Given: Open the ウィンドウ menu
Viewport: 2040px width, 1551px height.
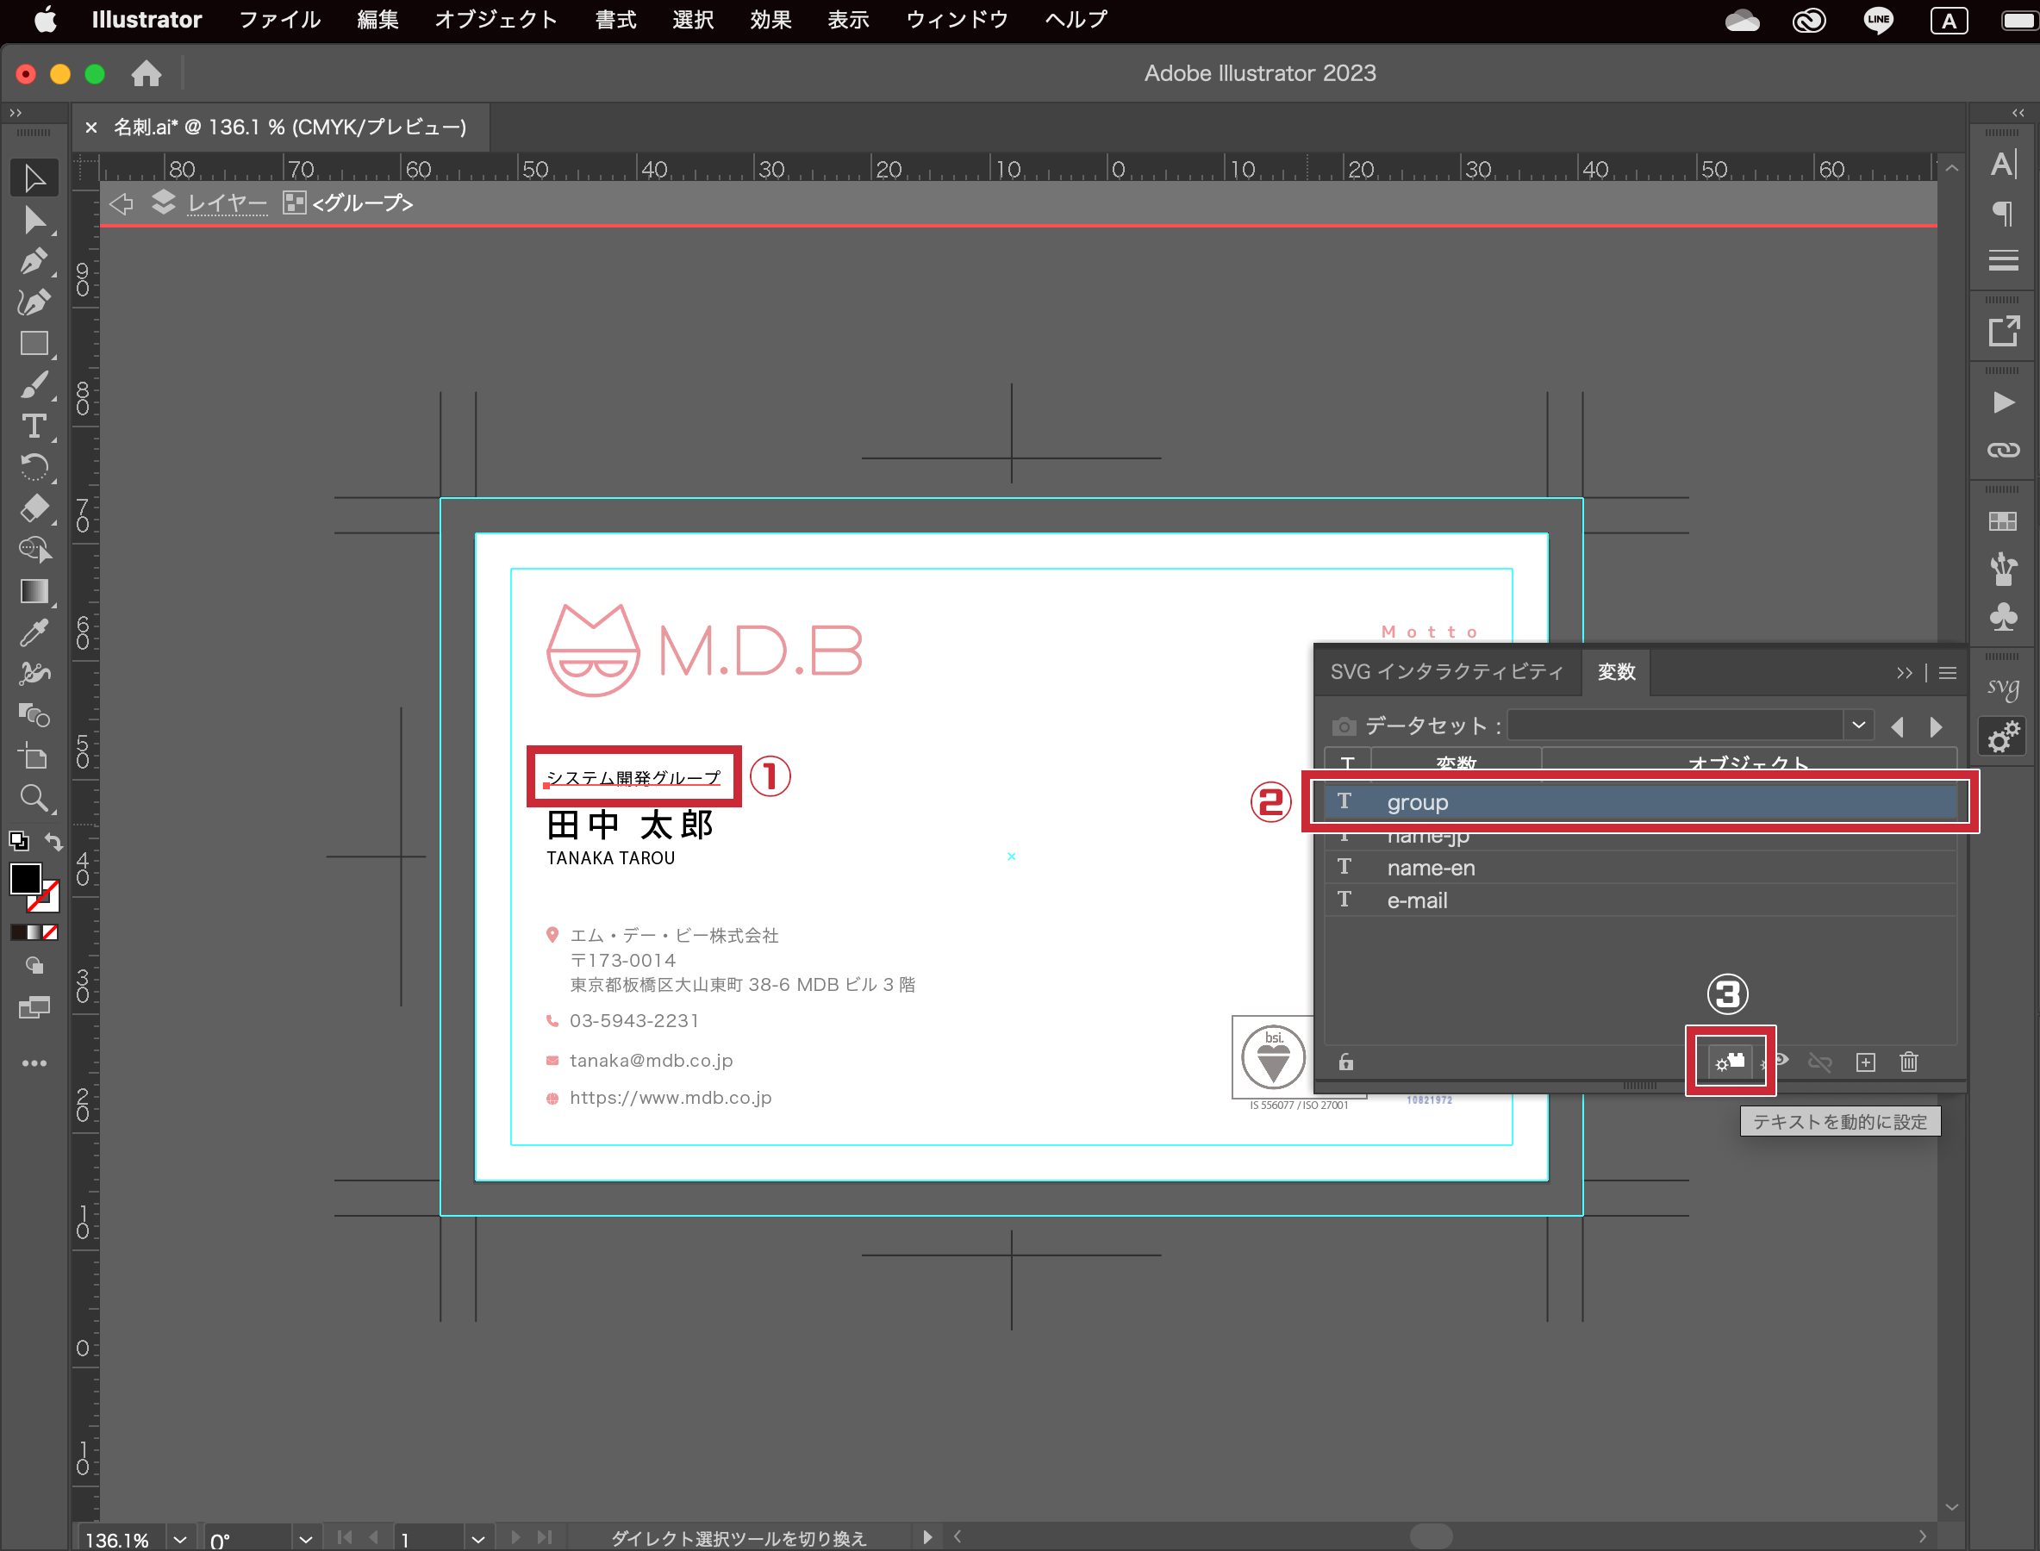Looking at the screenshot, I should tap(957, 19).
